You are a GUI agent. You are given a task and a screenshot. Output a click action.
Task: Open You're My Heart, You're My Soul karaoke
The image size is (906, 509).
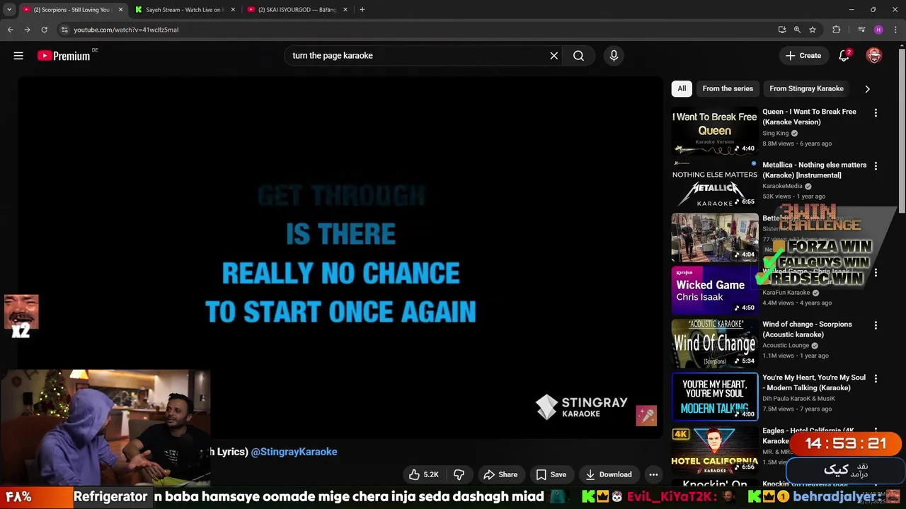coord(714,397)
